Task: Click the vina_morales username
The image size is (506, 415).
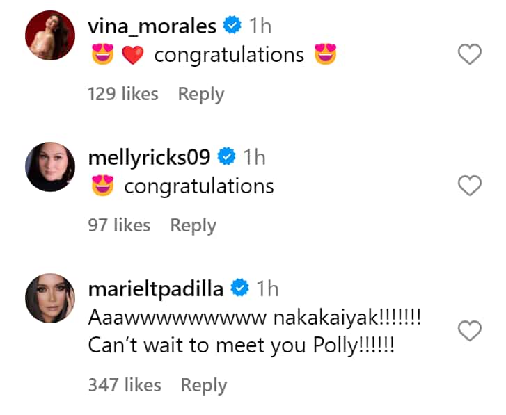Action: [x=152, y=26]
